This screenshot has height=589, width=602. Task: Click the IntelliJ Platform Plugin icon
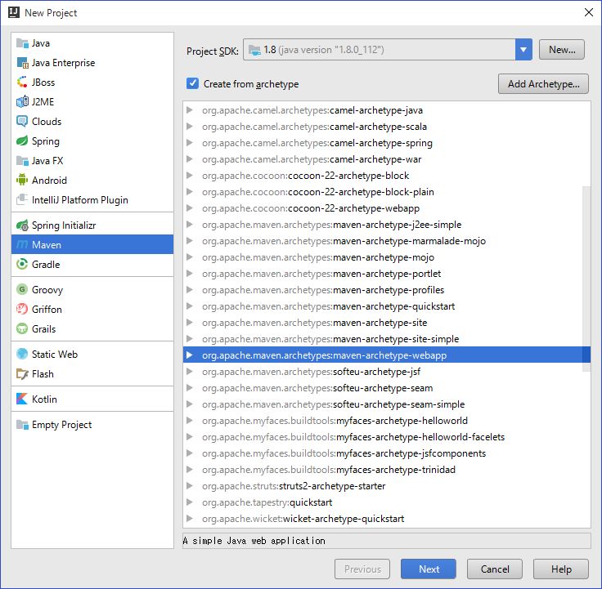pyautogui.click(x=22, y=200)
